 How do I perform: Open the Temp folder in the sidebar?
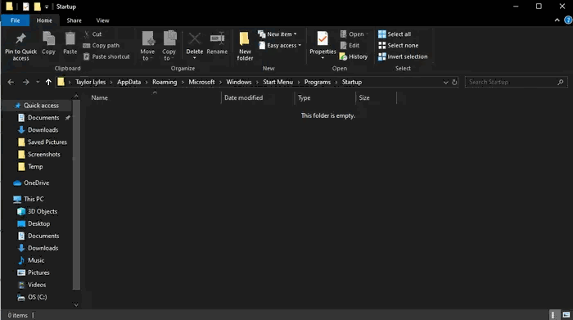(x=31, y=167)
